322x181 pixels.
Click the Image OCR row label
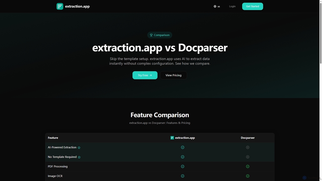(x=55, y=176)
